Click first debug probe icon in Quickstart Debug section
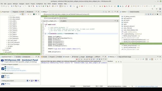The image size is (162, 91). 28,81
